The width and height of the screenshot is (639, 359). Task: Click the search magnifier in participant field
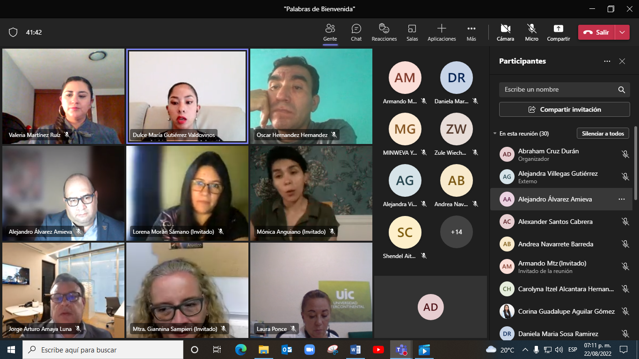(621, 90)
